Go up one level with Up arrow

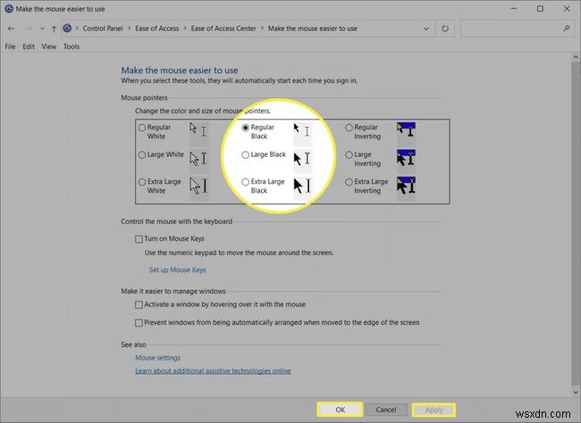(x=55, y=29)
